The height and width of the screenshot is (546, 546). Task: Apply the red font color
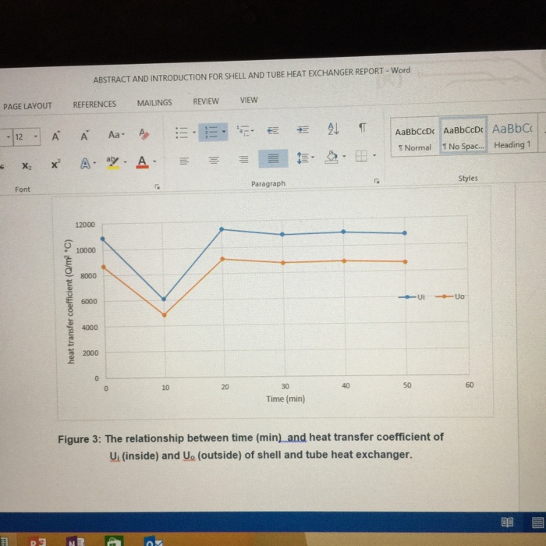(142, 161)
